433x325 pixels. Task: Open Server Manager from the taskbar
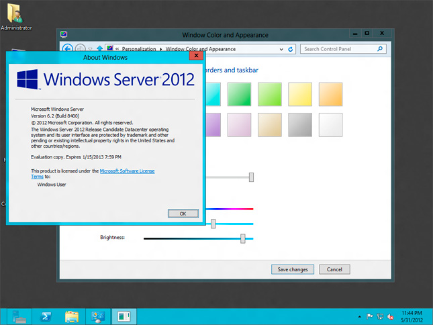(19, 317)
